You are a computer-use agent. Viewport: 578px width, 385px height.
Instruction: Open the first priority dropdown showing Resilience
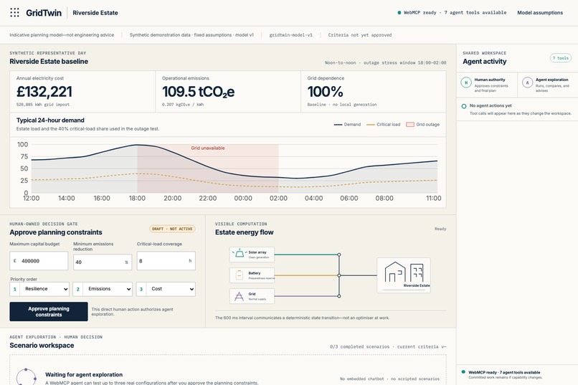click(39, 289)
